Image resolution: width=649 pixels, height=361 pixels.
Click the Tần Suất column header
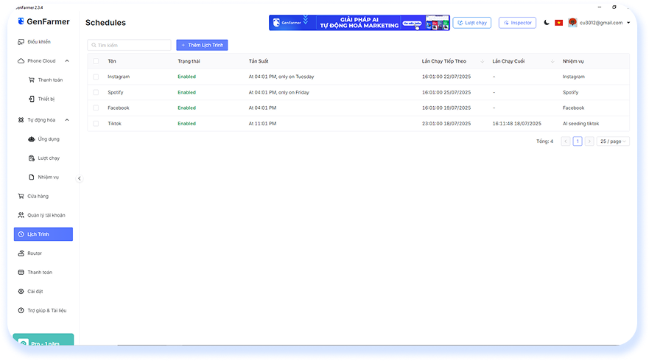[x=259, y=61]
